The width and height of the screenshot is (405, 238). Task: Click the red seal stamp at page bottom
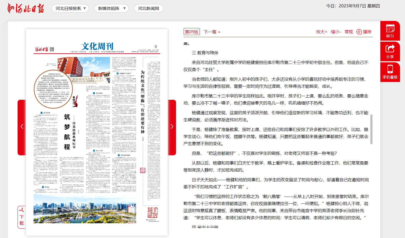153,213
